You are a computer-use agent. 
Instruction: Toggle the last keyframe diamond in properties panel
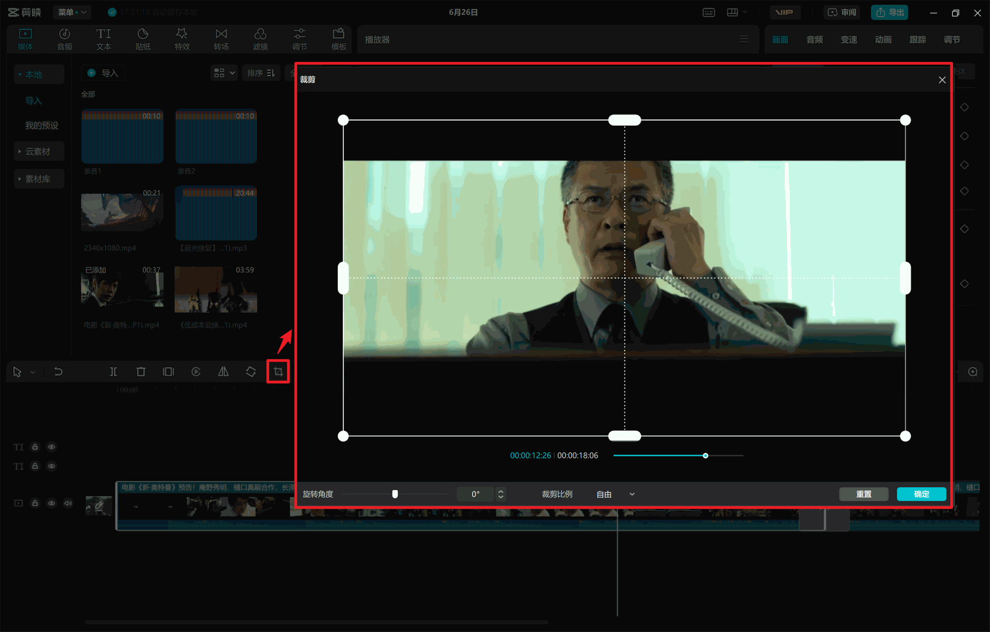point(964,284)
